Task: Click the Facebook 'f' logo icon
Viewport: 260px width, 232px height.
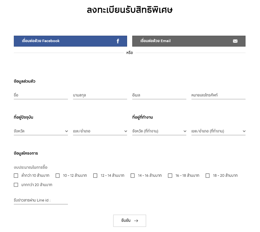Action: 118,41
